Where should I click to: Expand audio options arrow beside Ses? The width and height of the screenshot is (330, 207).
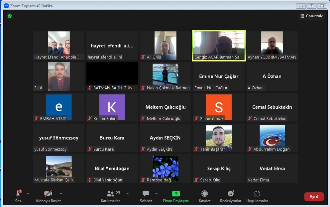(x=28, y=194)
